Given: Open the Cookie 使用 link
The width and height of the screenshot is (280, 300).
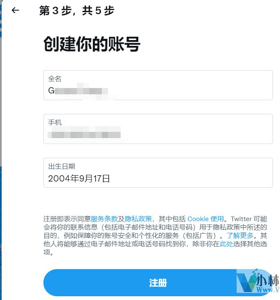Looking at the screenshot, I should (206, 219).
